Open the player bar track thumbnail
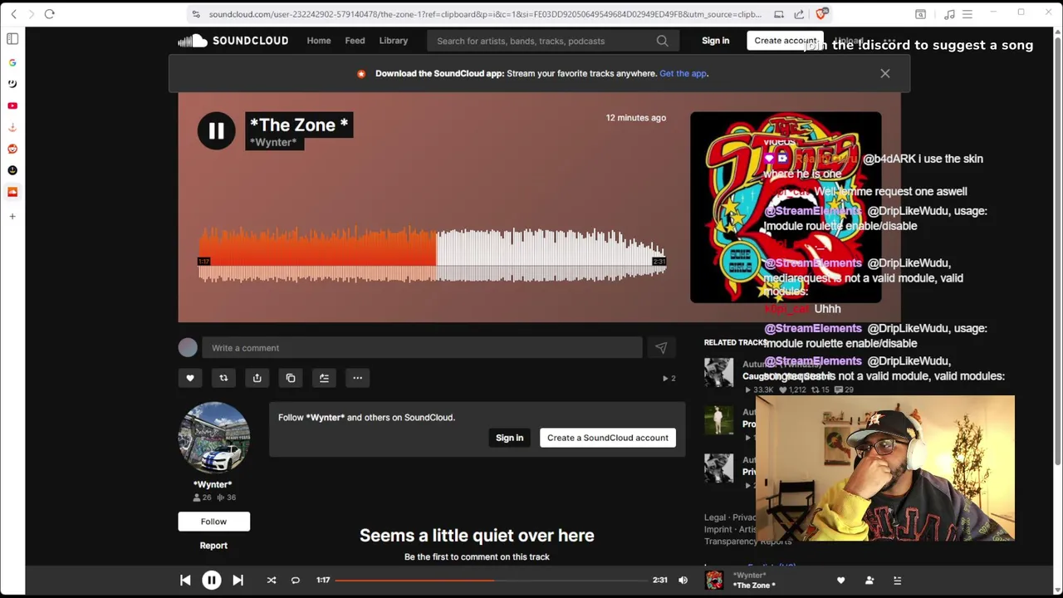 coord(714,581)
